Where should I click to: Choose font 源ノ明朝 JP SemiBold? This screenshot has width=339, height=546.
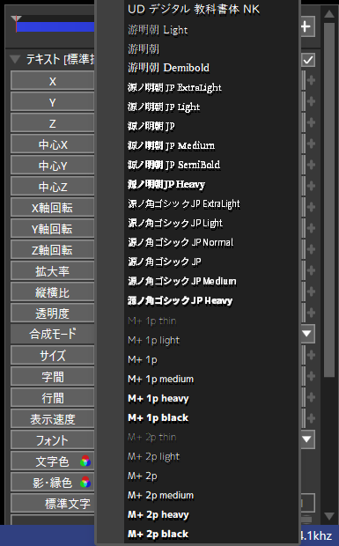tap(174, 165)
